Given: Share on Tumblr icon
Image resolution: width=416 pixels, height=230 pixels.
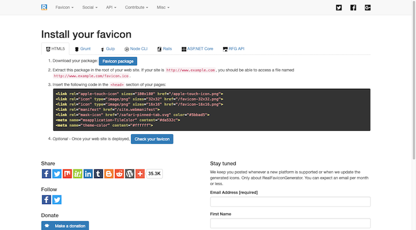Looking at the screenshot, I should (98, 174).
